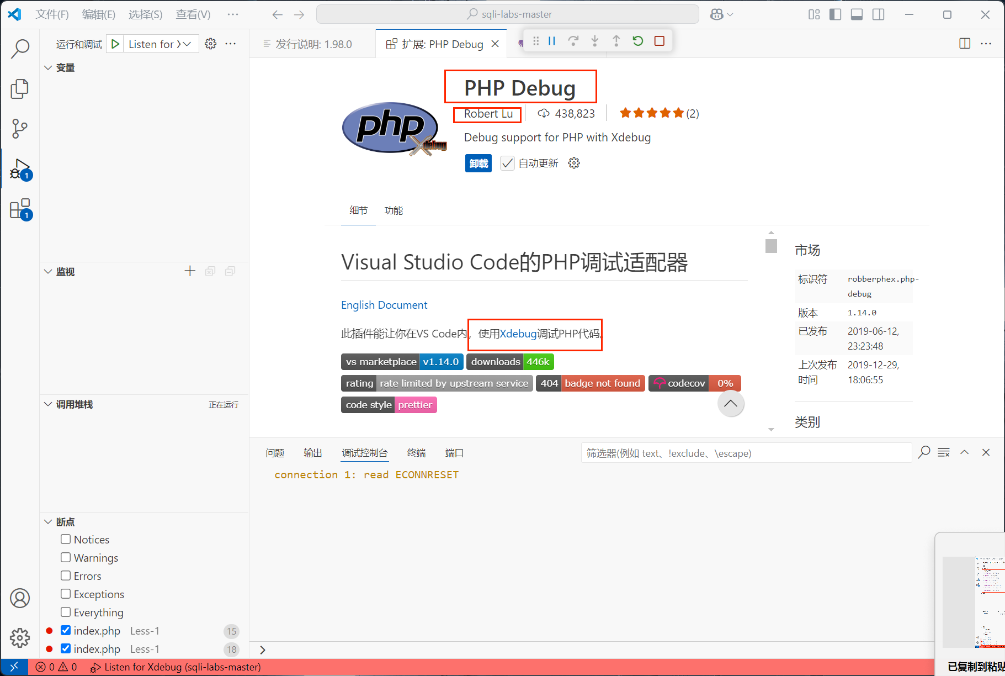This screenshot has width=1005, height=676.
Task: Close the PHP Debug extension tab
Action: pos(495,44)
